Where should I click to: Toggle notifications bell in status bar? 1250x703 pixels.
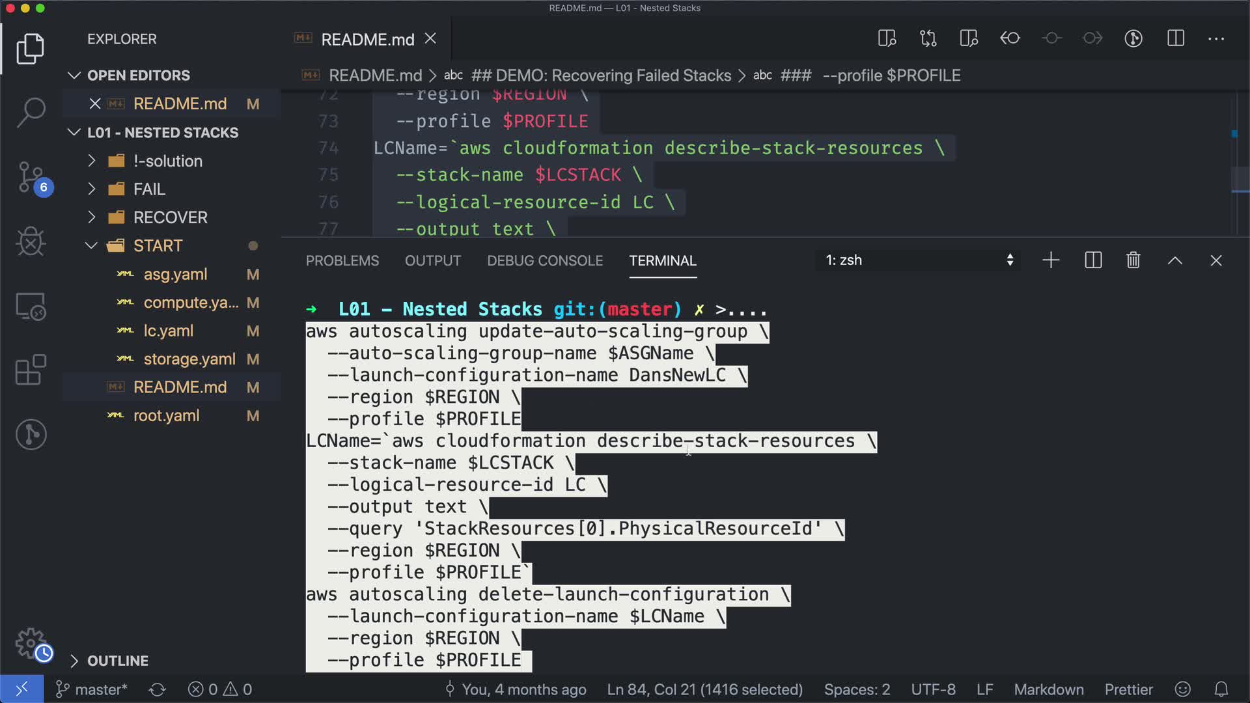pos(1221,689)
